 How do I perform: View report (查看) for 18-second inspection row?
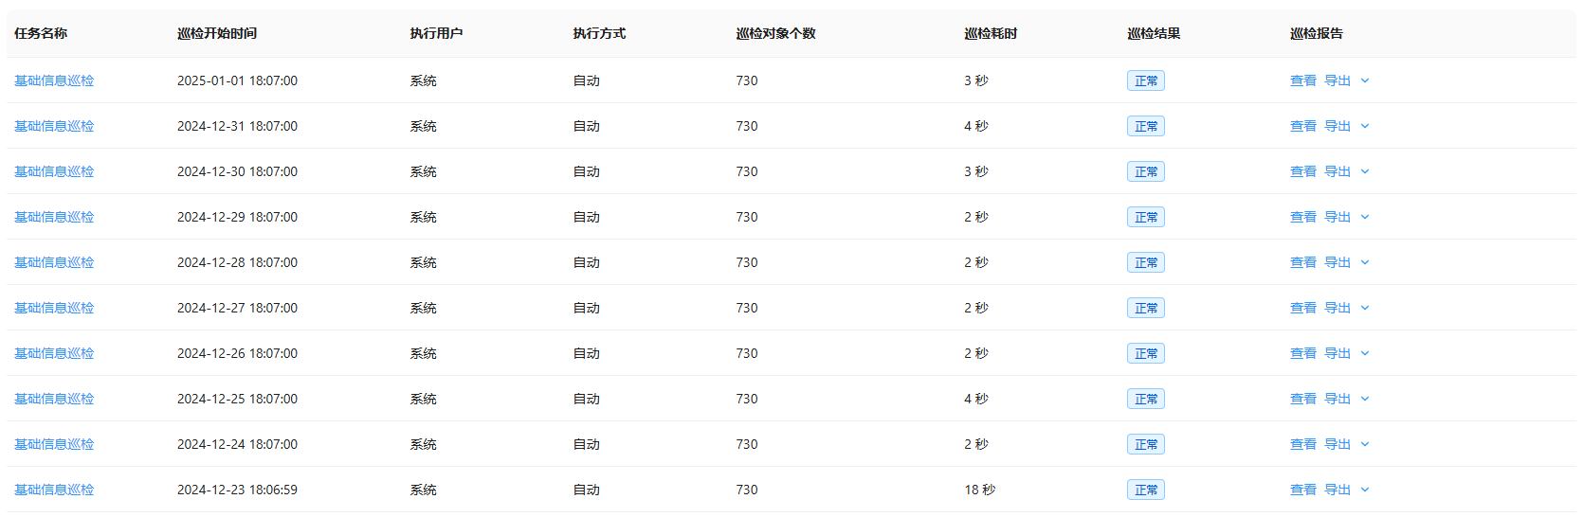click(x=1302, y=490)
